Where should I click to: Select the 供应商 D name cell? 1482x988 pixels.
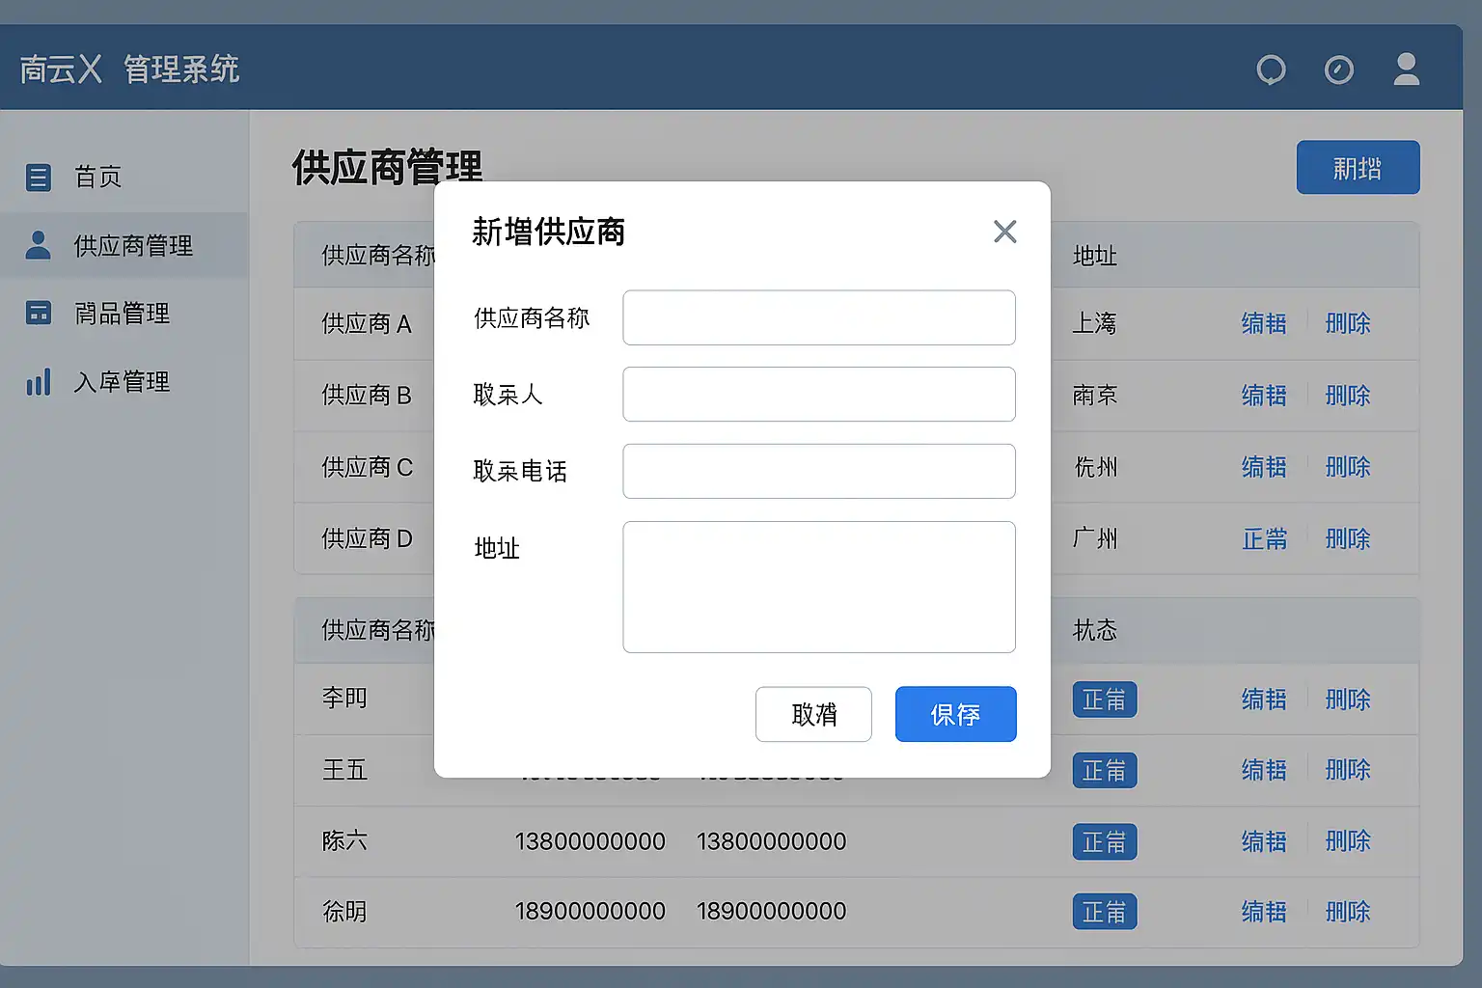coord(367,538)
